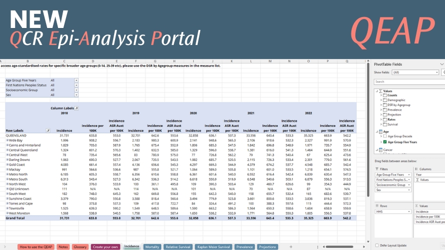Select the Year field in Columns area
Image resolution: width=445 pixels, height=250 pixels.
pyautogui.click(x=429, y=174)
